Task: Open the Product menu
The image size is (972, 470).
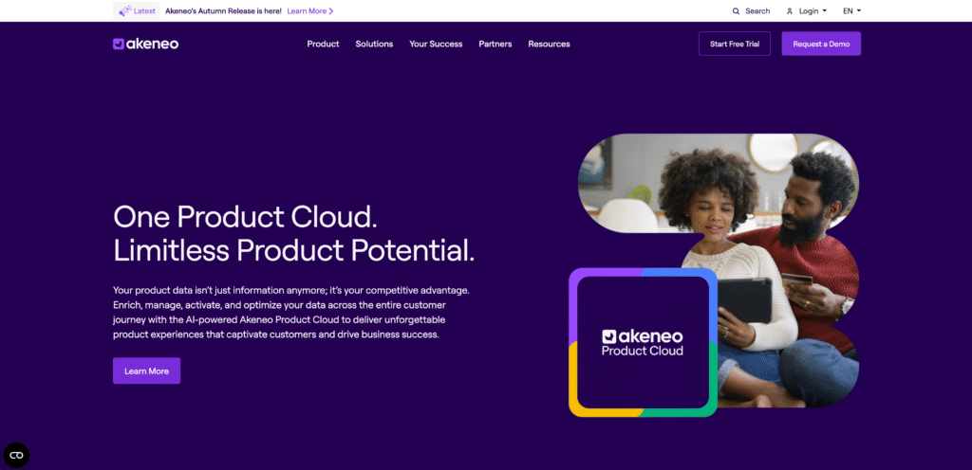Action: (x=323, y=44)
